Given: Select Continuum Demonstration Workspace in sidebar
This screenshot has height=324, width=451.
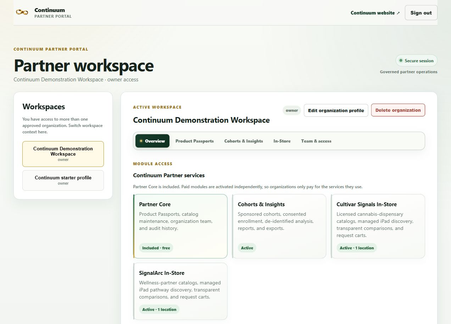Looking at the screenshot, I should pos(63,154).
